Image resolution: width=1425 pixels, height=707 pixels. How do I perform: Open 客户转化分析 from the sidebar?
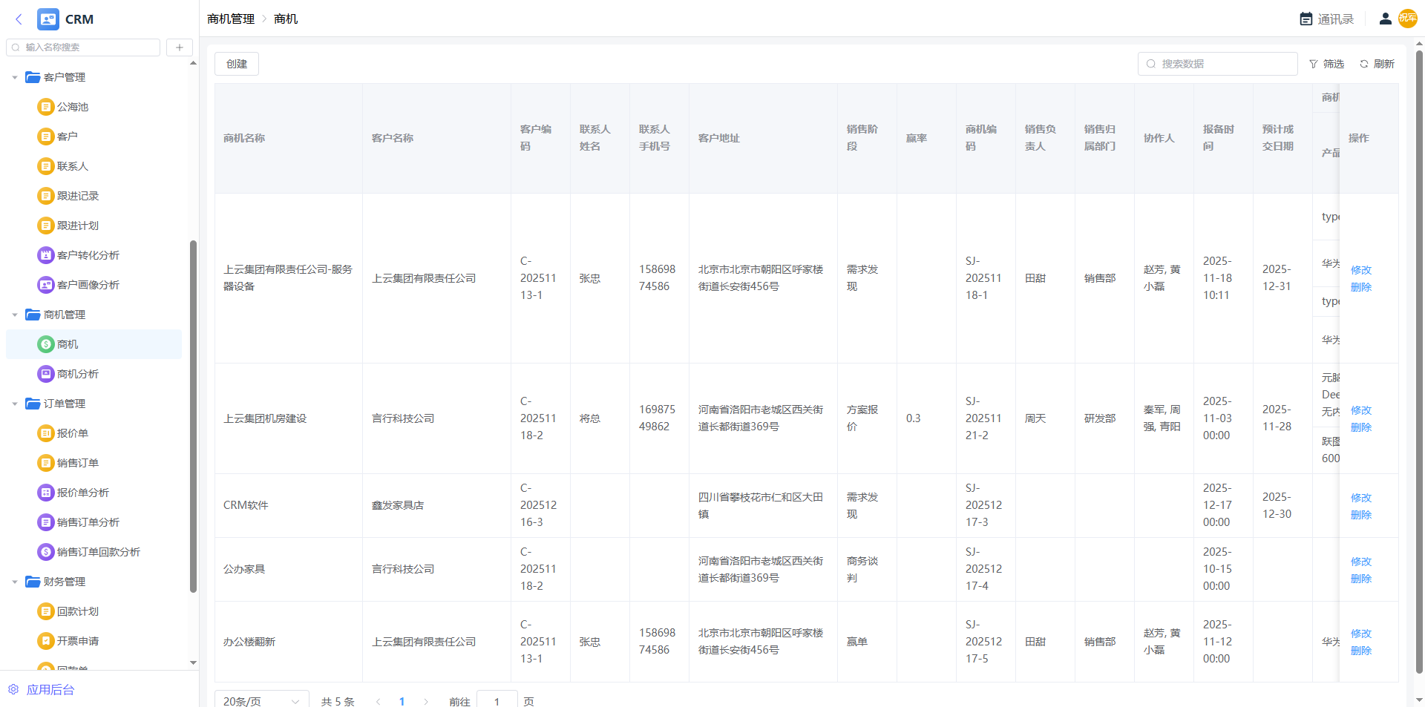point(88,255)
